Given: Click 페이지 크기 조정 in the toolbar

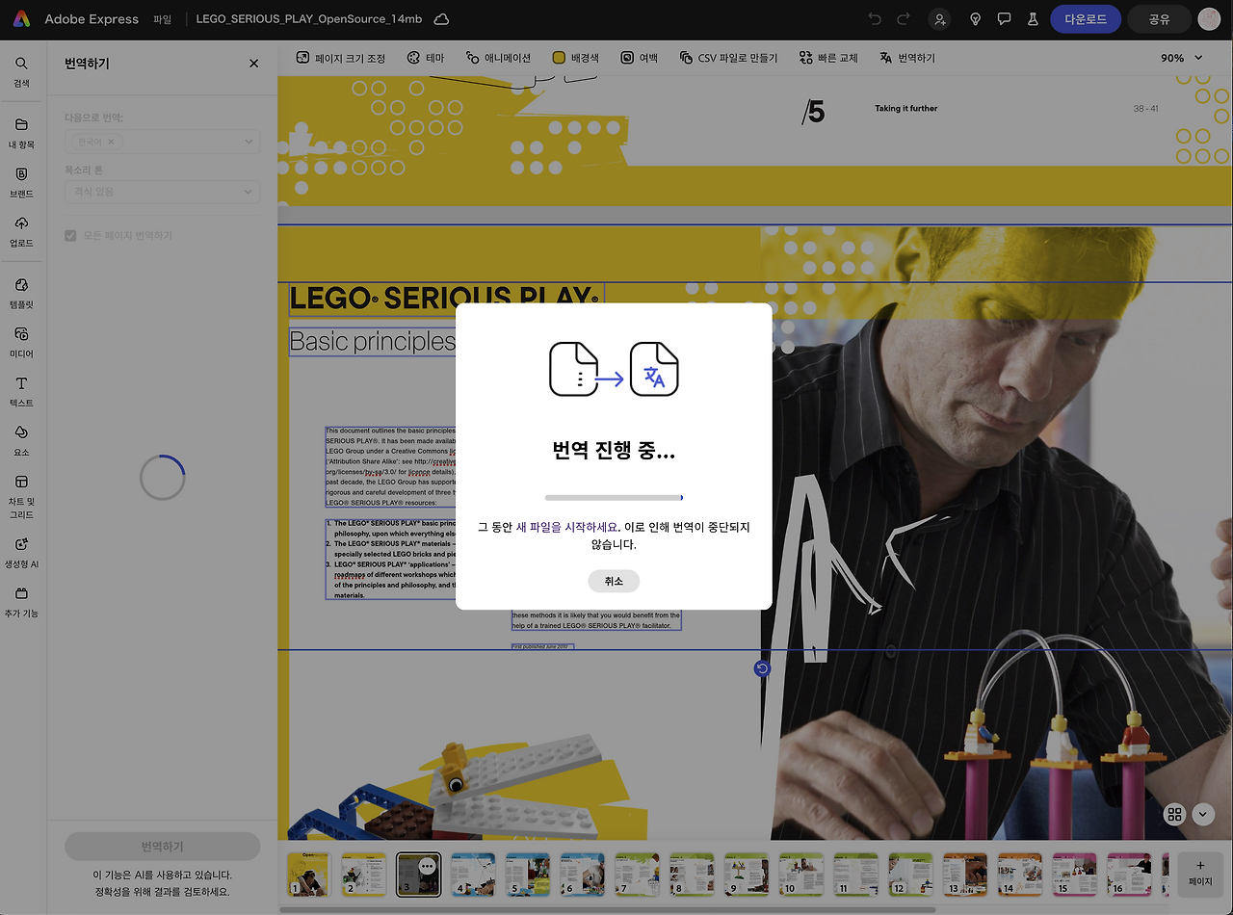Looking at the screenshot, I should tap(341, 58).
